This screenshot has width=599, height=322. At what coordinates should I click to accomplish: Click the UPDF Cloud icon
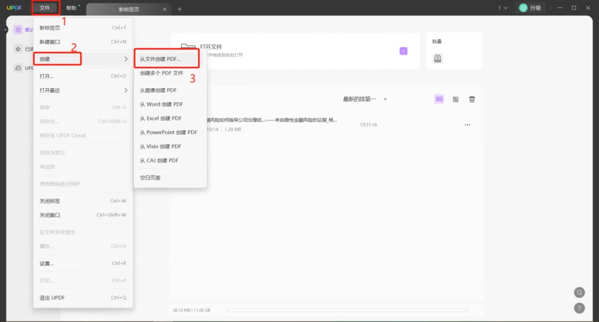[18, 68]
